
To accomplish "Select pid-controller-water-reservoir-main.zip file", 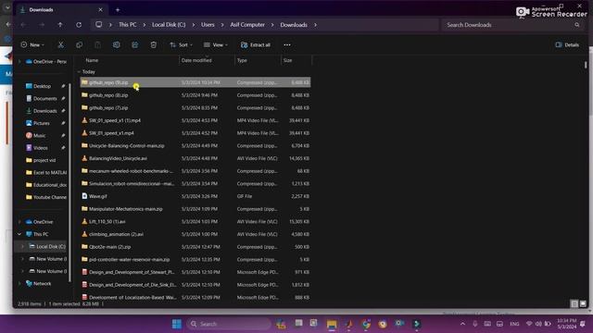I will (196, 260).
